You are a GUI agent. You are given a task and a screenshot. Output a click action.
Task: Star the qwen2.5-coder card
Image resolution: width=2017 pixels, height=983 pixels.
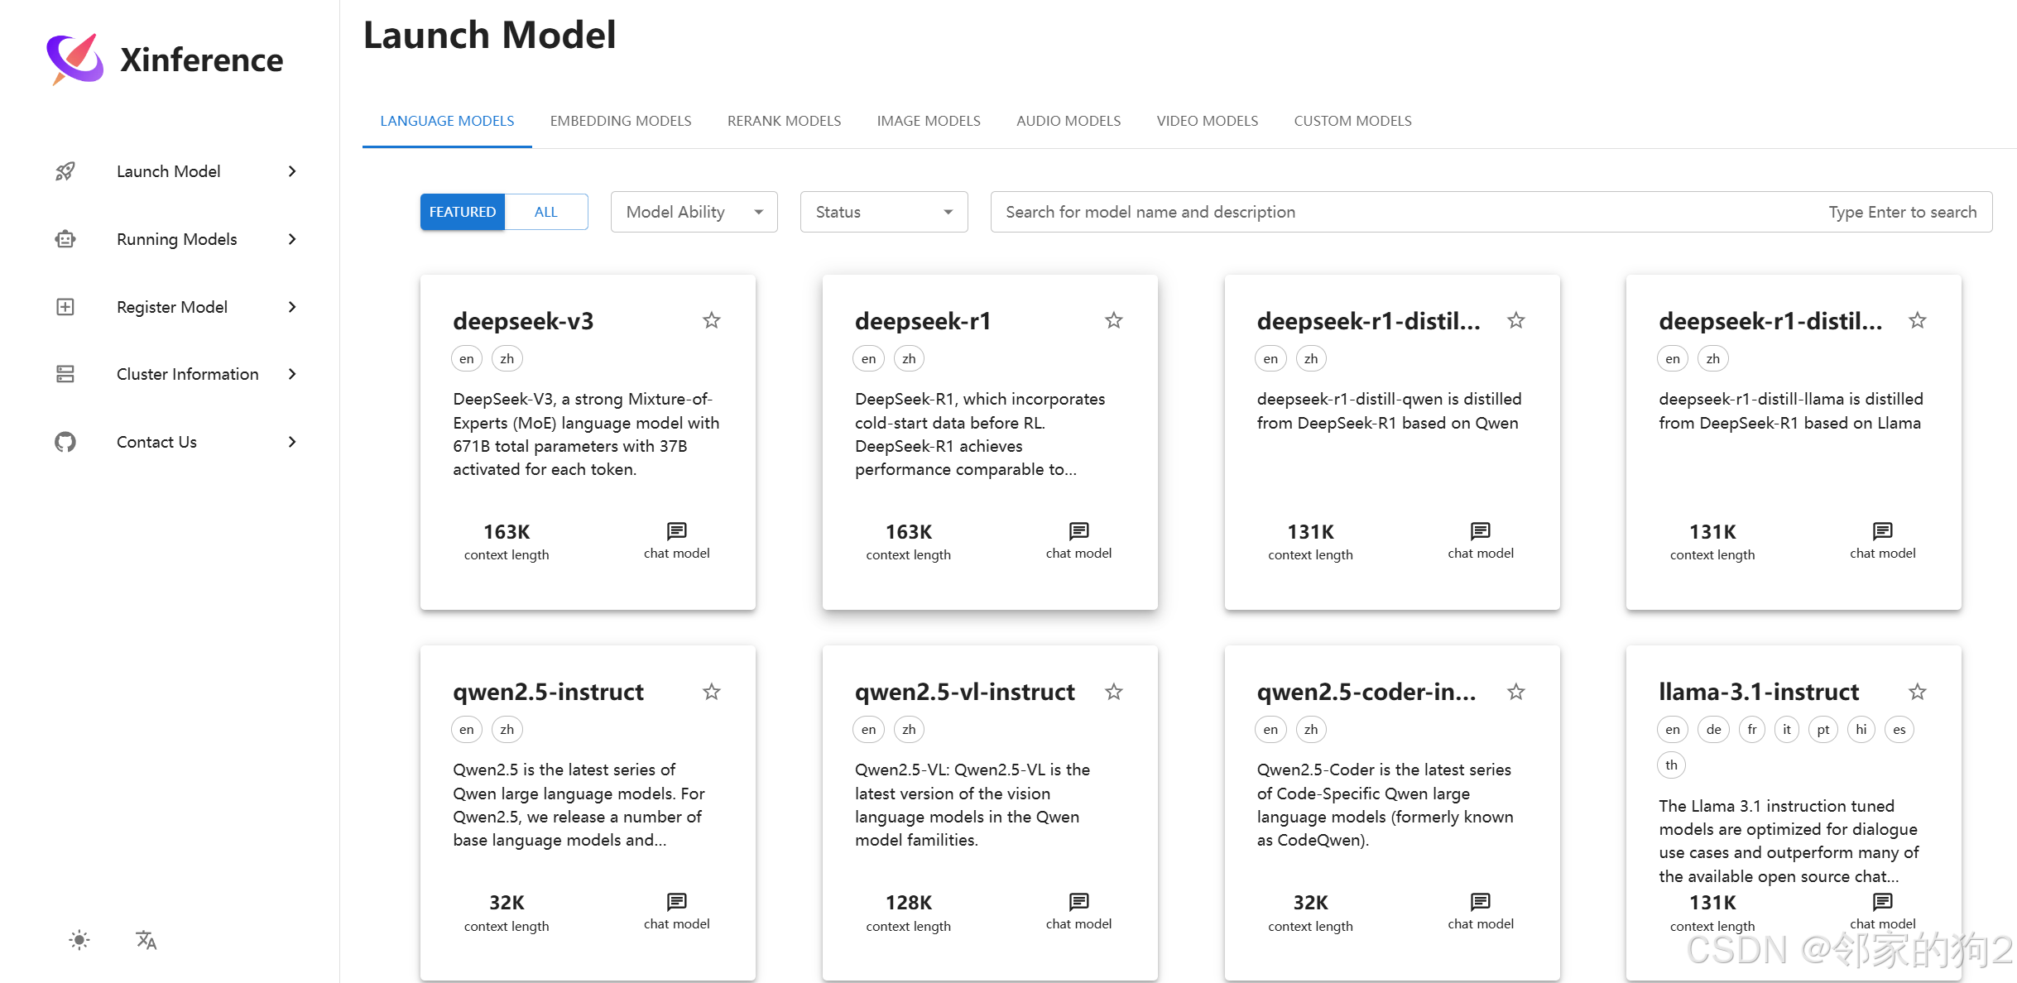[1516, 692]
